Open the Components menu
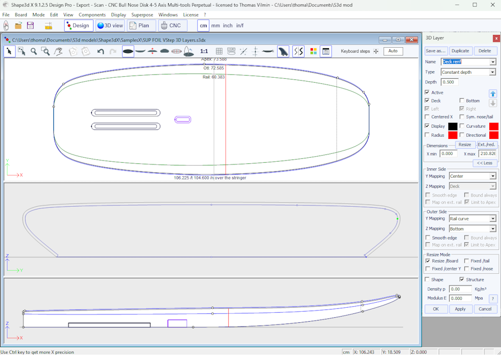This screenshot has width=501, height=355. pyautogui.click(x=92, y=15)
